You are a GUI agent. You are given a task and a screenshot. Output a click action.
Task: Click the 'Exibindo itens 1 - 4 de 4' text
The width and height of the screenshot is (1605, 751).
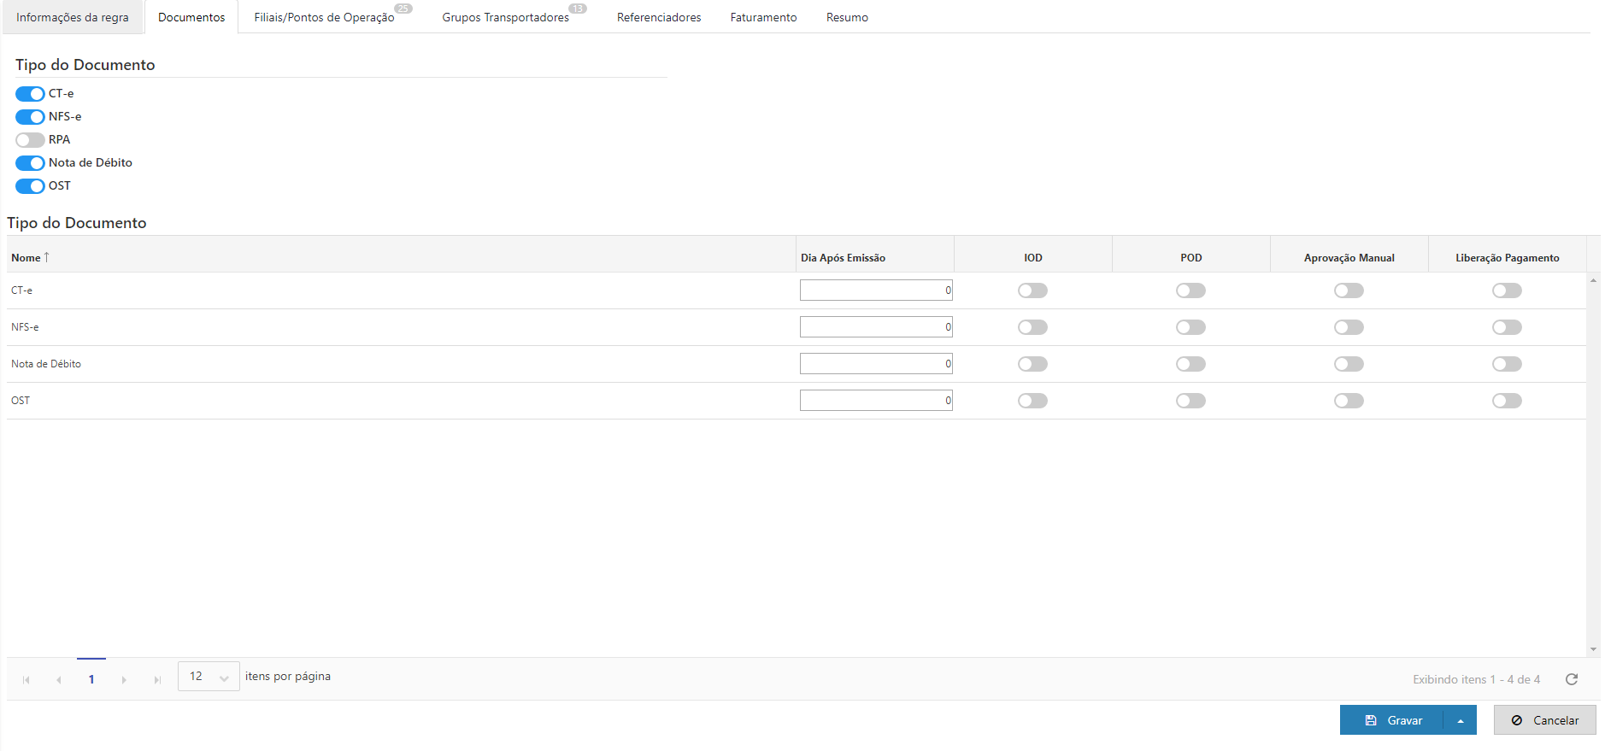coord(1476,679)
